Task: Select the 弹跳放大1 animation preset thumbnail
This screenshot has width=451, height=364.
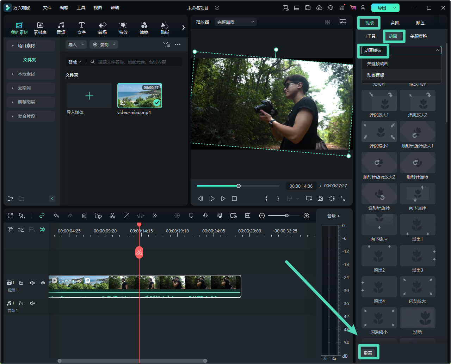Action: click(x=379, y=101)
